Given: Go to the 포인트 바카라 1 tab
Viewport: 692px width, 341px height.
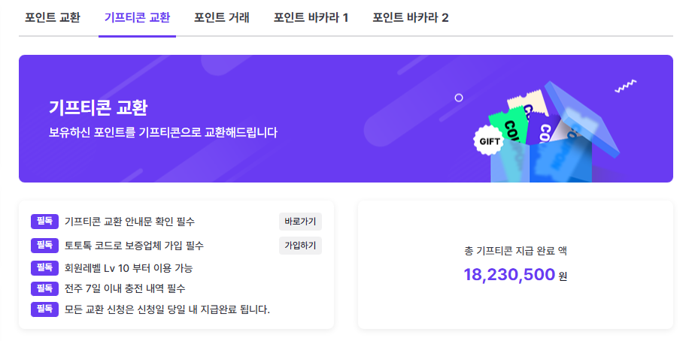Looking at the screenshot, I should tap(311, 17).
